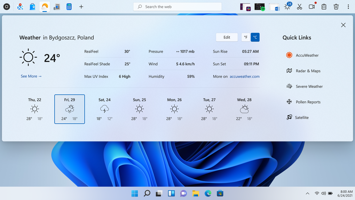Click the Sun Rise time 05:27 AM
355x200 pixels.
point(250,52)
